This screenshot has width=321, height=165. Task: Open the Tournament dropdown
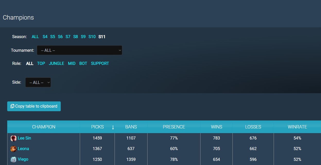pyautogui.click(x=79, y=50)
